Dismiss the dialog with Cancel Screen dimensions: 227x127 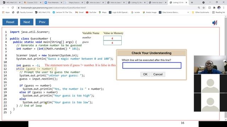(158, 74)
